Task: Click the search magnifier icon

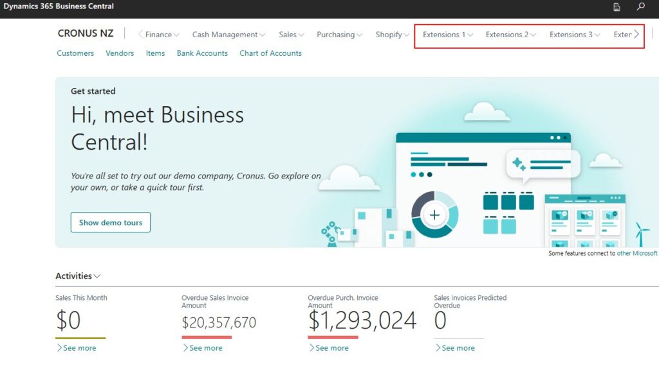Action: pyautogui.click(x=640, y=7)
